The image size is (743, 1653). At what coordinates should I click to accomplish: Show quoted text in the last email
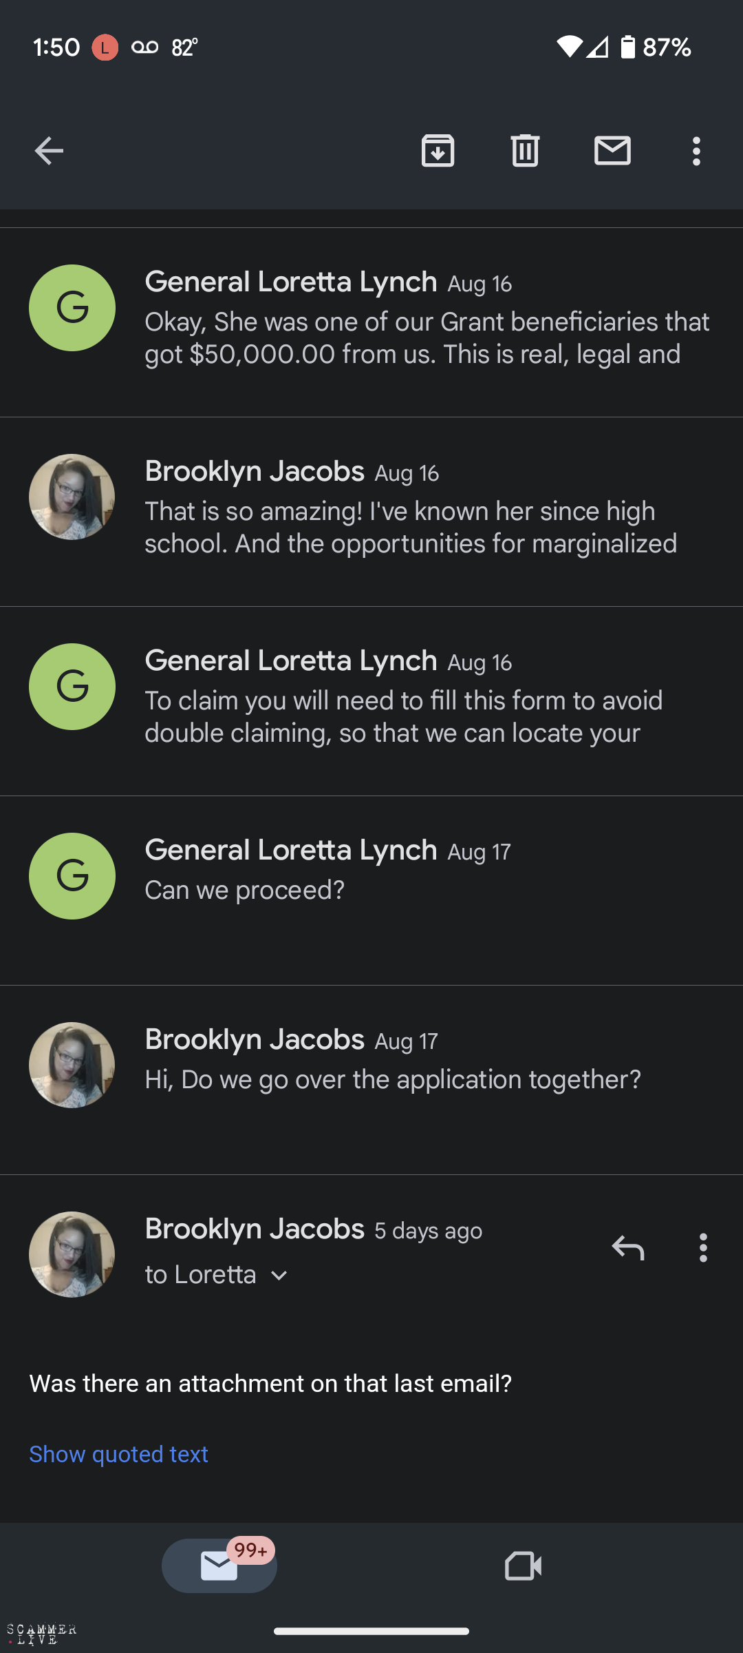118,1454
